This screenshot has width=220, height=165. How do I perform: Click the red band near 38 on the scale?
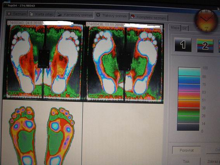pyautogui.click(x=189, y=104)
